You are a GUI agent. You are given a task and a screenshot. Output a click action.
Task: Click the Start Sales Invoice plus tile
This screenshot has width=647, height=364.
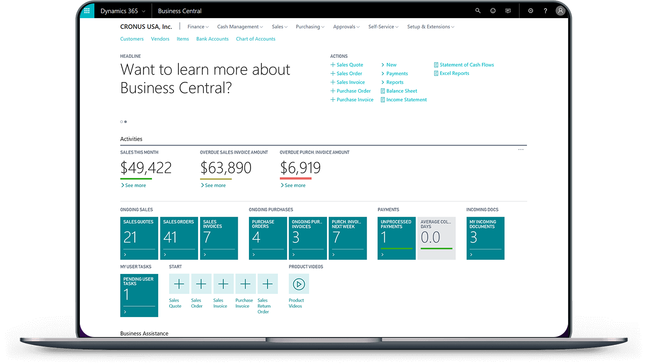223,284
